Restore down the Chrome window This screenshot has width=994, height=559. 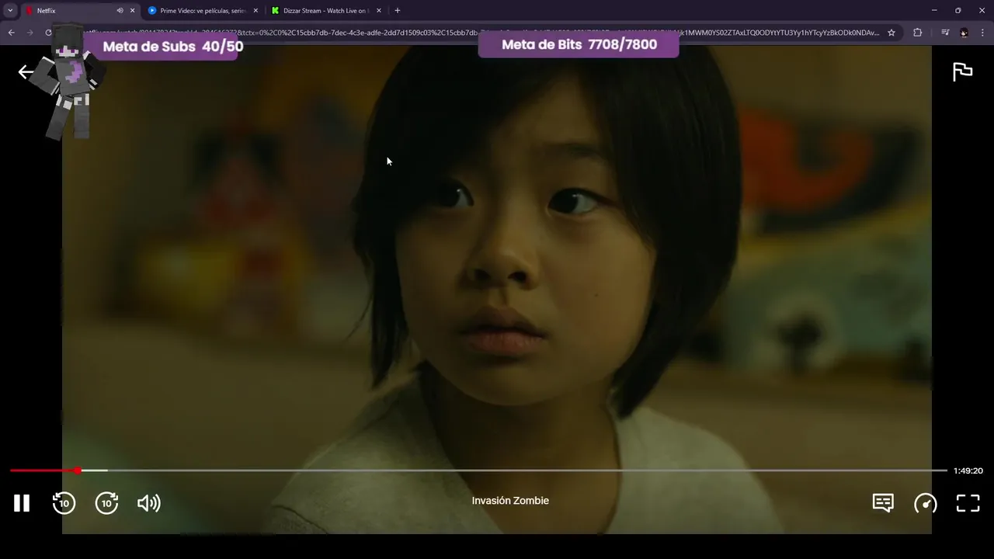[x=958, y=11]
